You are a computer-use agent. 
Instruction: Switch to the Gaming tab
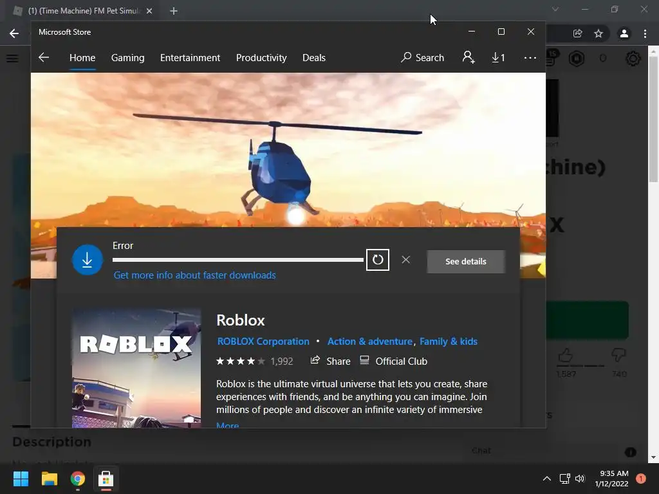pos(128,57)
